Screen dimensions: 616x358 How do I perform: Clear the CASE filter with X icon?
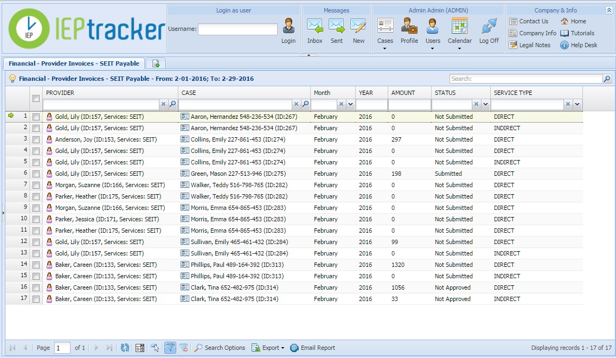(x=296, y=104)
